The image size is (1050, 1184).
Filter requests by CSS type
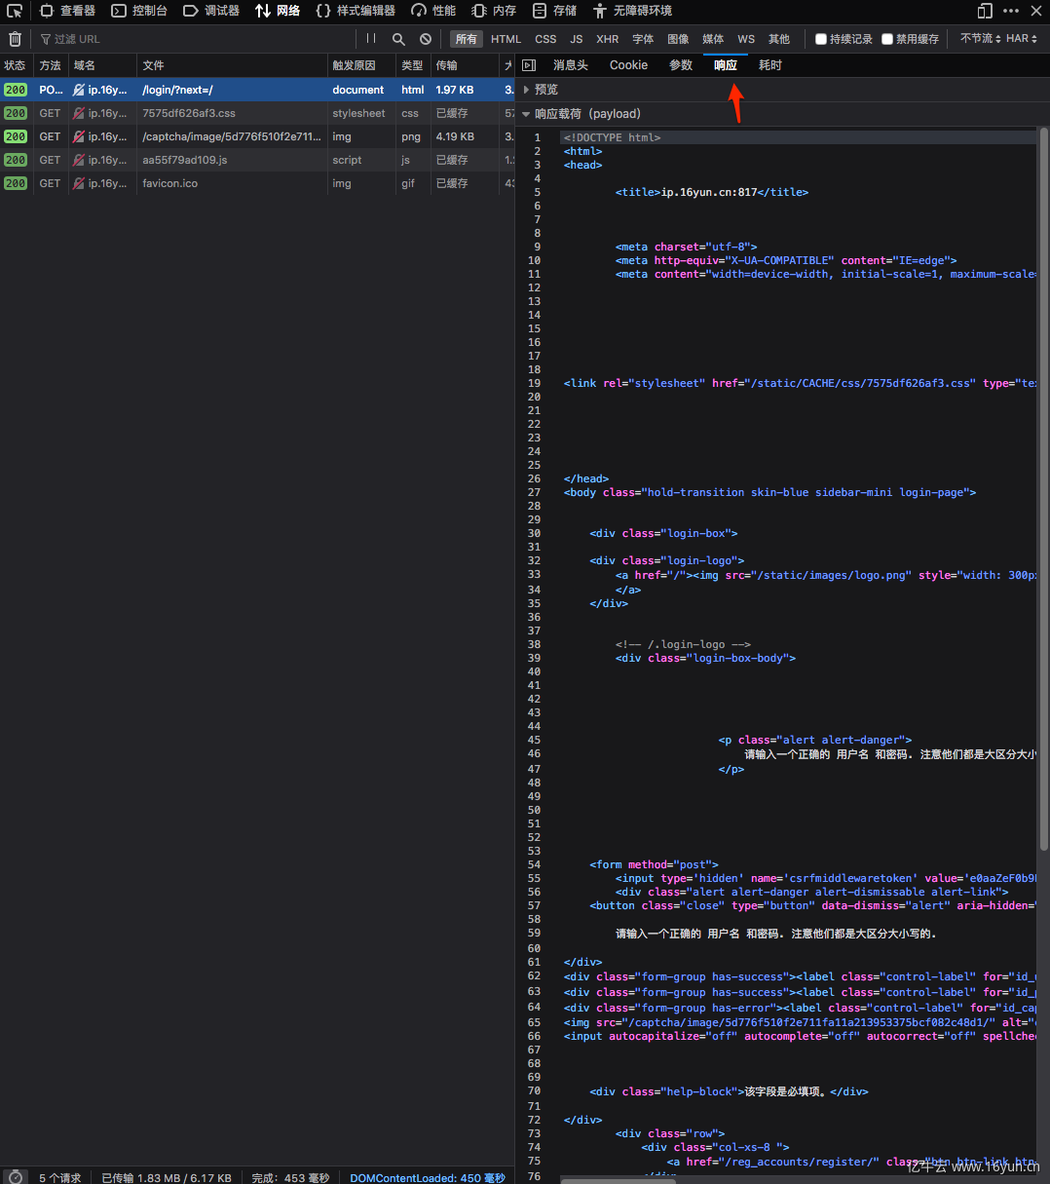tap(545, 39)
